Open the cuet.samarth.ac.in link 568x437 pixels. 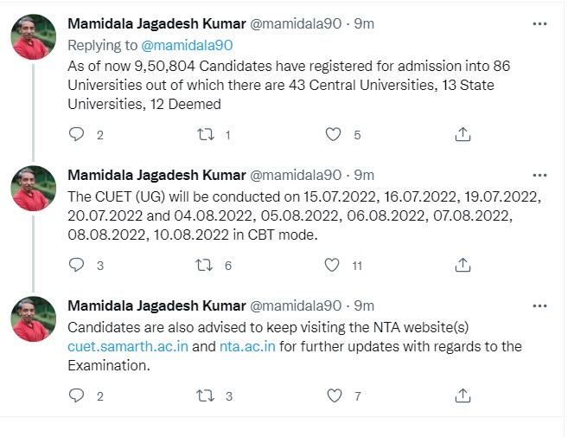pos(127,347)
